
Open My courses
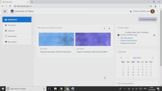17,42
